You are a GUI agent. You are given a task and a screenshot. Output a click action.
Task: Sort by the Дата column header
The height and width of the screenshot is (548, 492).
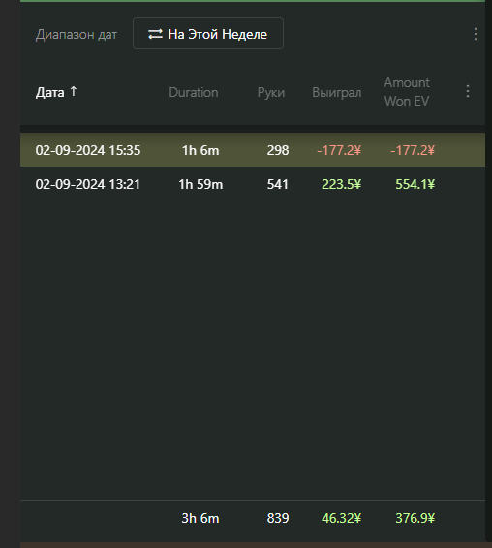tap(50, 93)
